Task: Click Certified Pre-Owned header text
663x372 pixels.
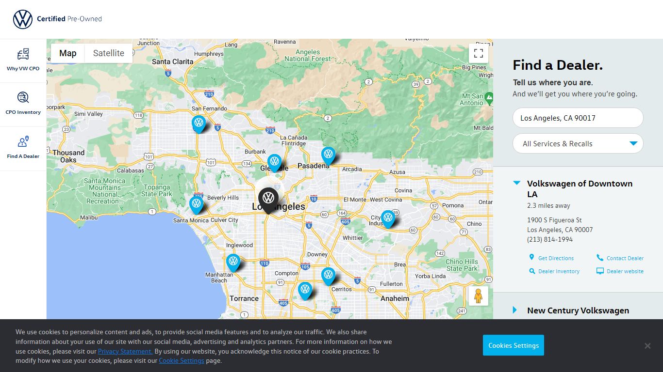Action: 69,19
